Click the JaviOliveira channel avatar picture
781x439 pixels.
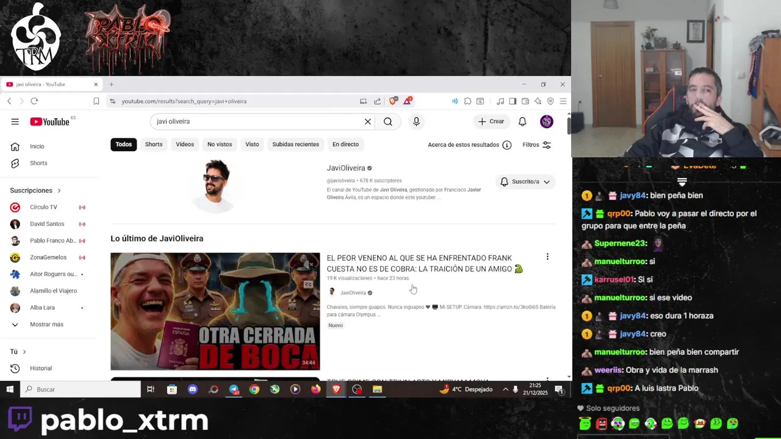pyautogui.click(x=215, y=185)
